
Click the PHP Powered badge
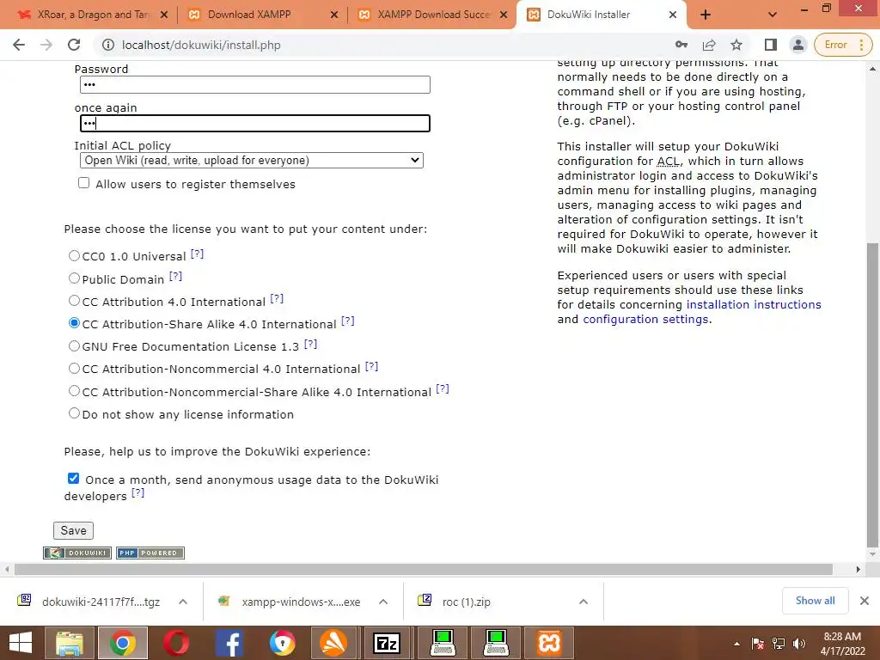point(150,553)
